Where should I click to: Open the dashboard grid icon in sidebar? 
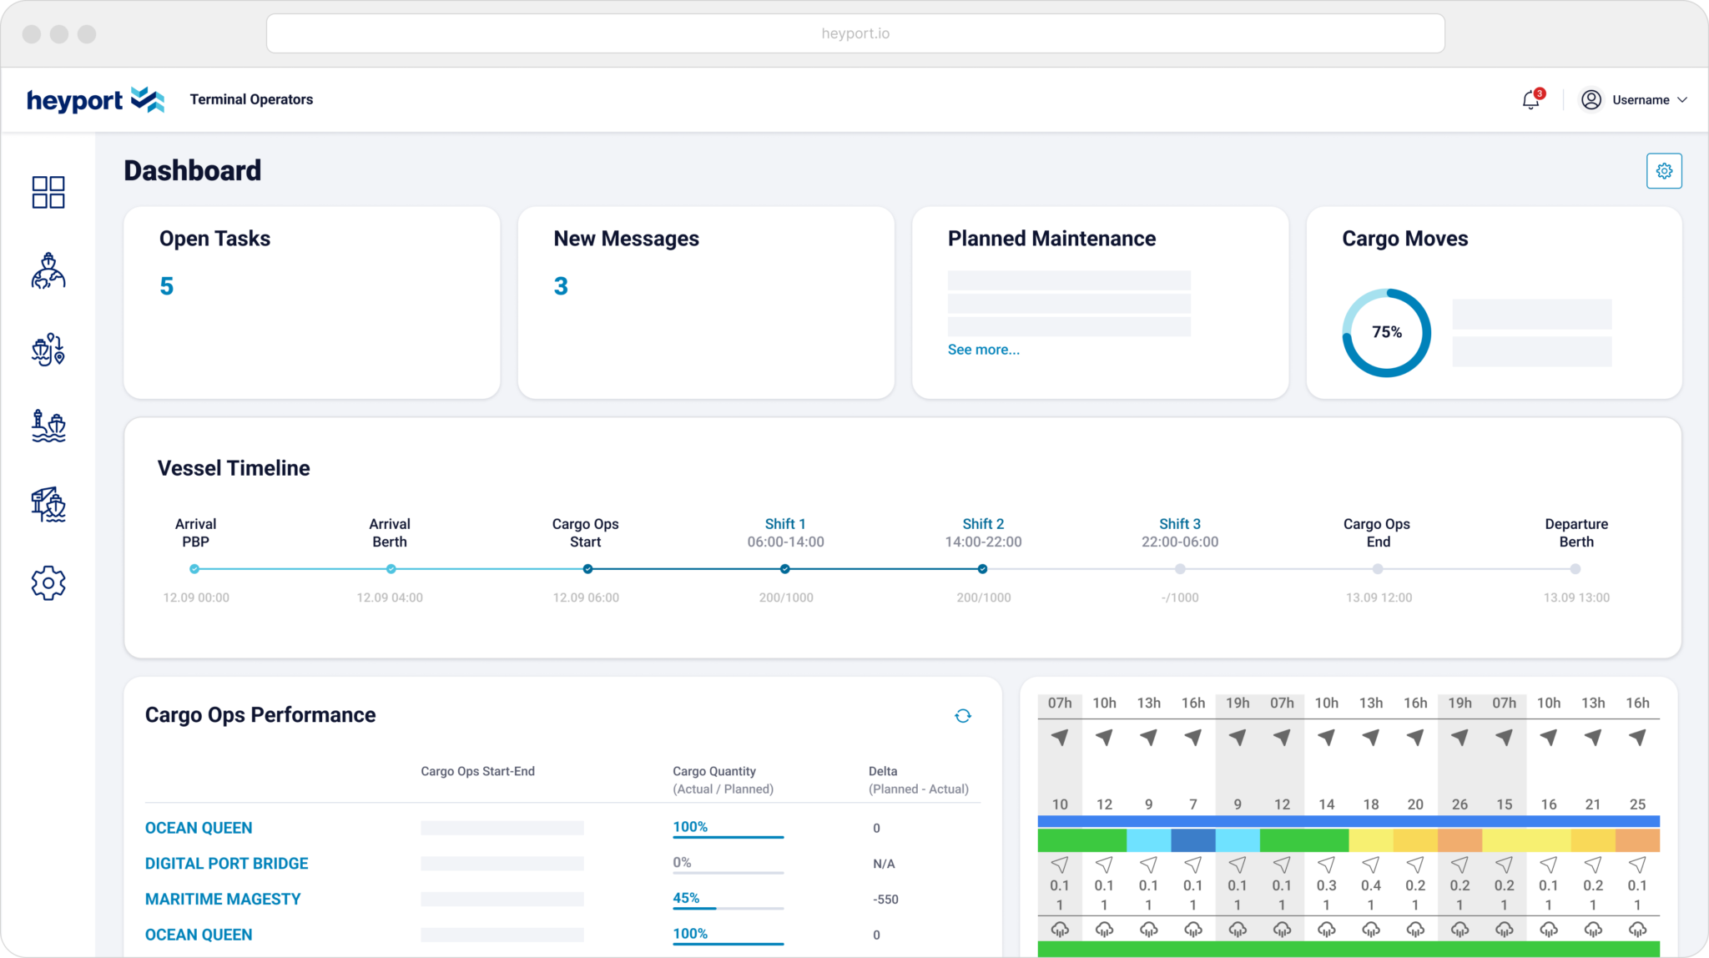click(48, 192)
